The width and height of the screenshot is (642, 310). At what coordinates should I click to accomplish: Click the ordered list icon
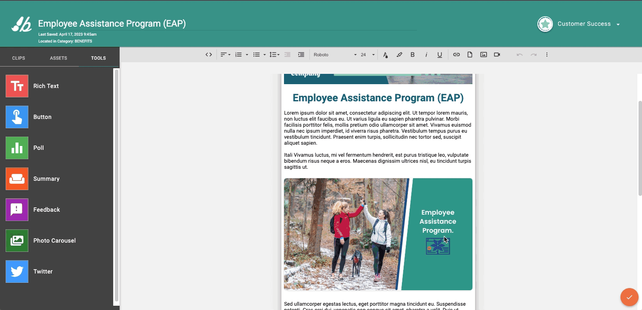[238, 55]
